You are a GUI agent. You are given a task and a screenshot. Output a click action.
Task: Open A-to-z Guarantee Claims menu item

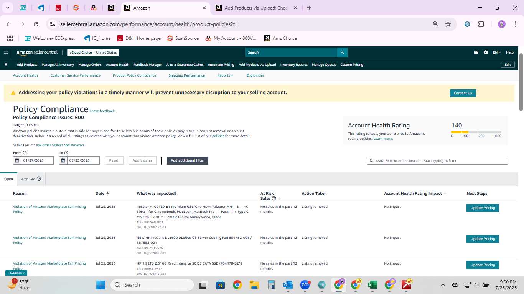pyautogui.click(x=185, y=65)
